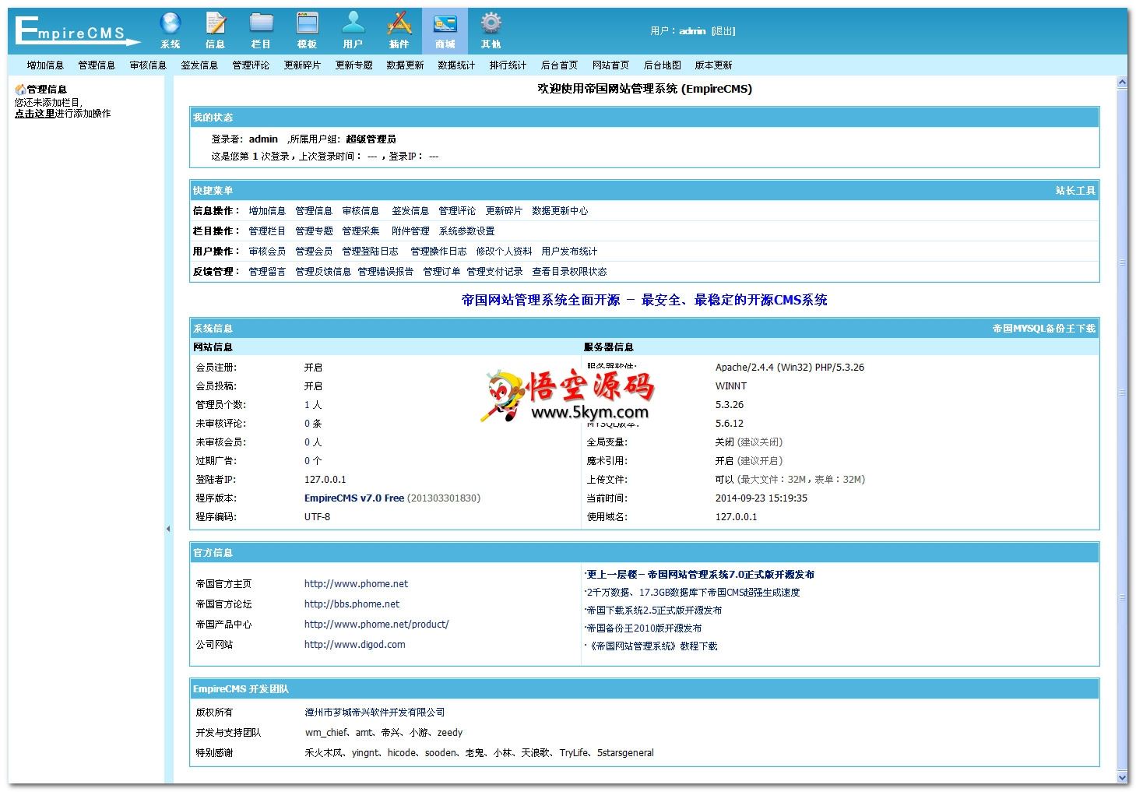
Task: Open the 7.0正式版开源发布 news link
Action: coord(700,575)
